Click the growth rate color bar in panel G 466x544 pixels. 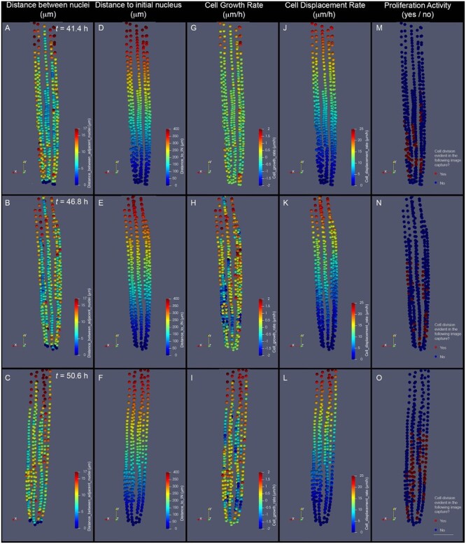[260, 157]
